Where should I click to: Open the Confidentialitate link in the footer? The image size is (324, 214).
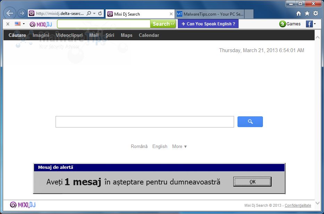click(x=298, y=205)
